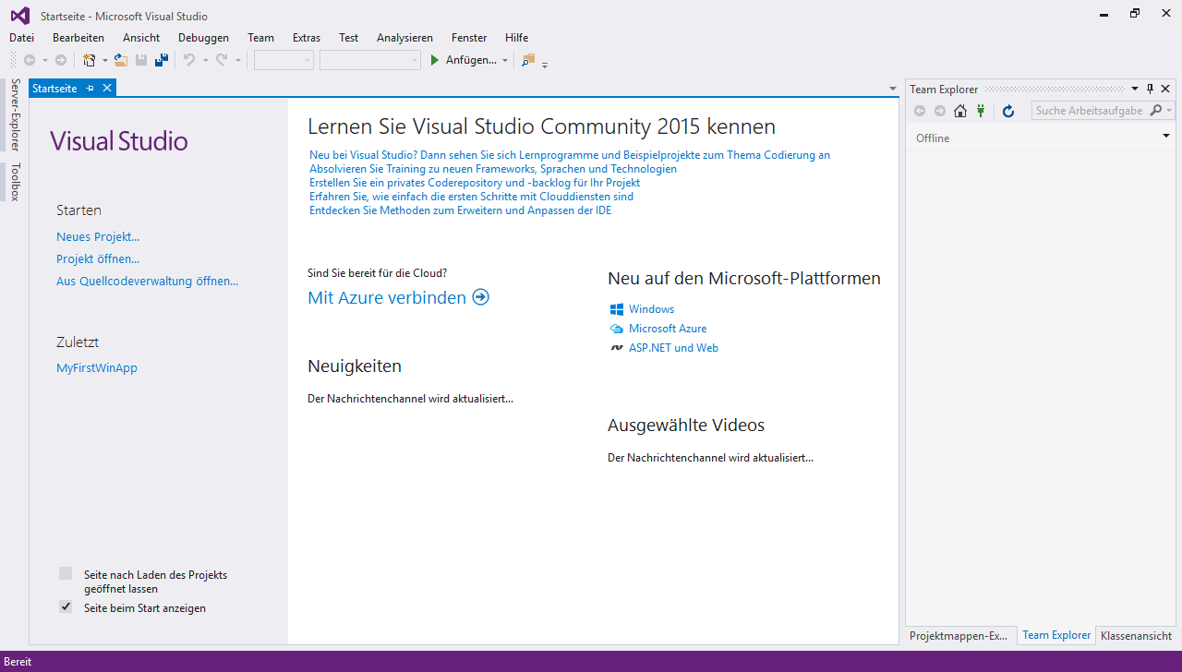Open the Undo history dropdown arrow

click(205, 60)
